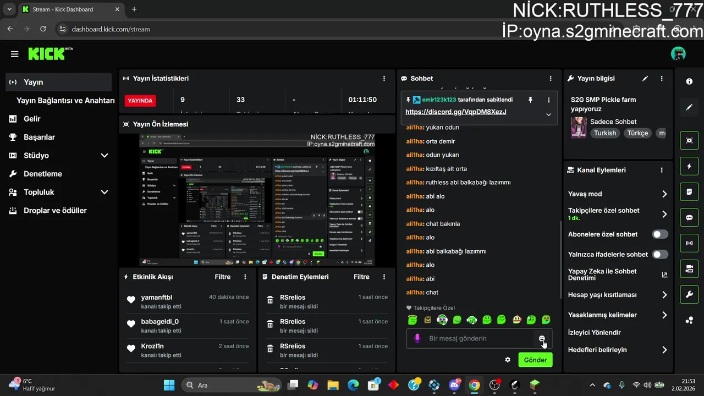Click the chat bubble icon in right sidebar
The height and width of the screenshot is (396, 704).
click(x=689, y=218)
